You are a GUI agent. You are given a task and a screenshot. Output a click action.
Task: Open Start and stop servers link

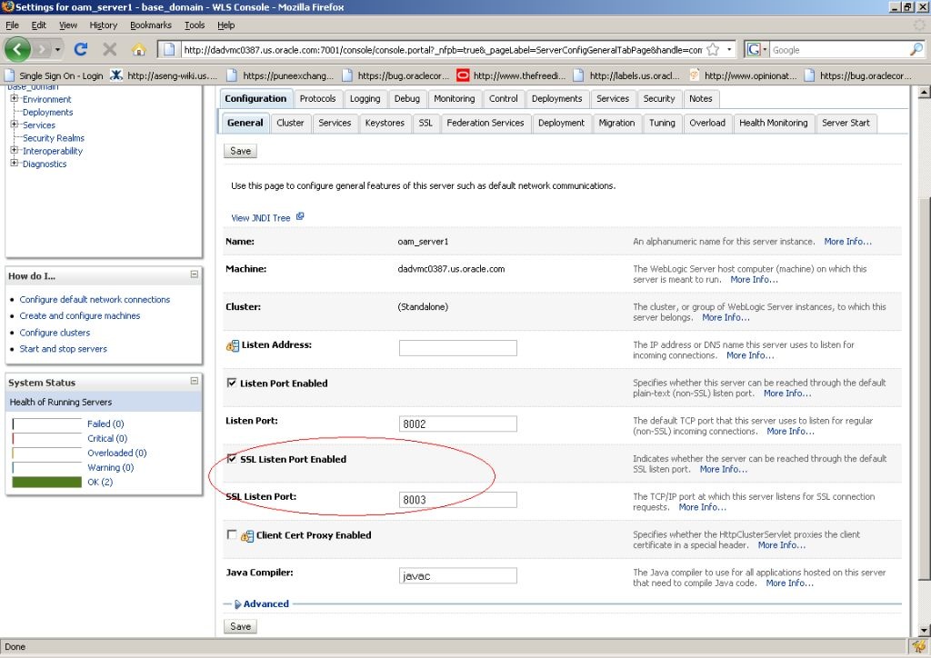(x=64, y=349)
